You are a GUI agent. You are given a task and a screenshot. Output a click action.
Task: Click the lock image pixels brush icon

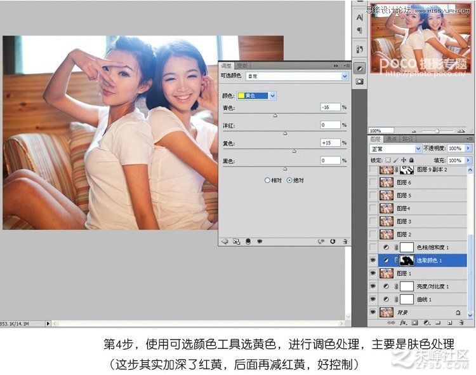396,160
